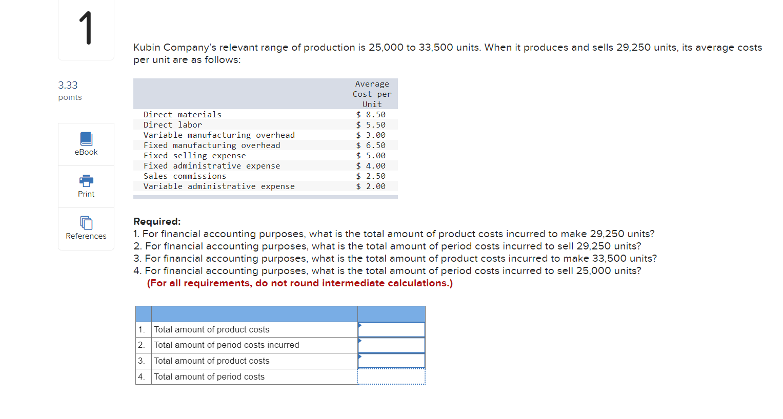The width and height of the screenshot is (783, 419).
Task: Click answer field for row 1 product costs
Action: (391, 329)
